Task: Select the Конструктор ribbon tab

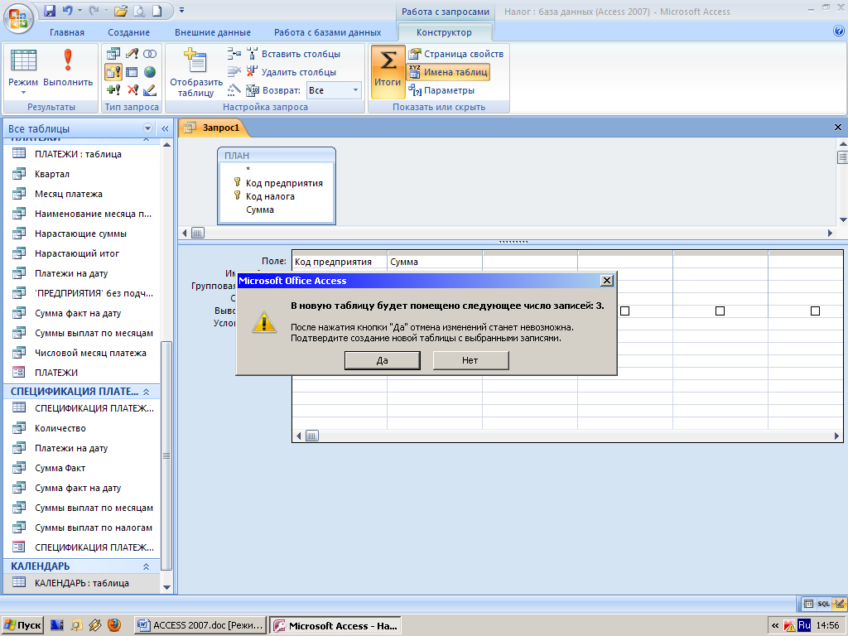Action: pos(444,32)
